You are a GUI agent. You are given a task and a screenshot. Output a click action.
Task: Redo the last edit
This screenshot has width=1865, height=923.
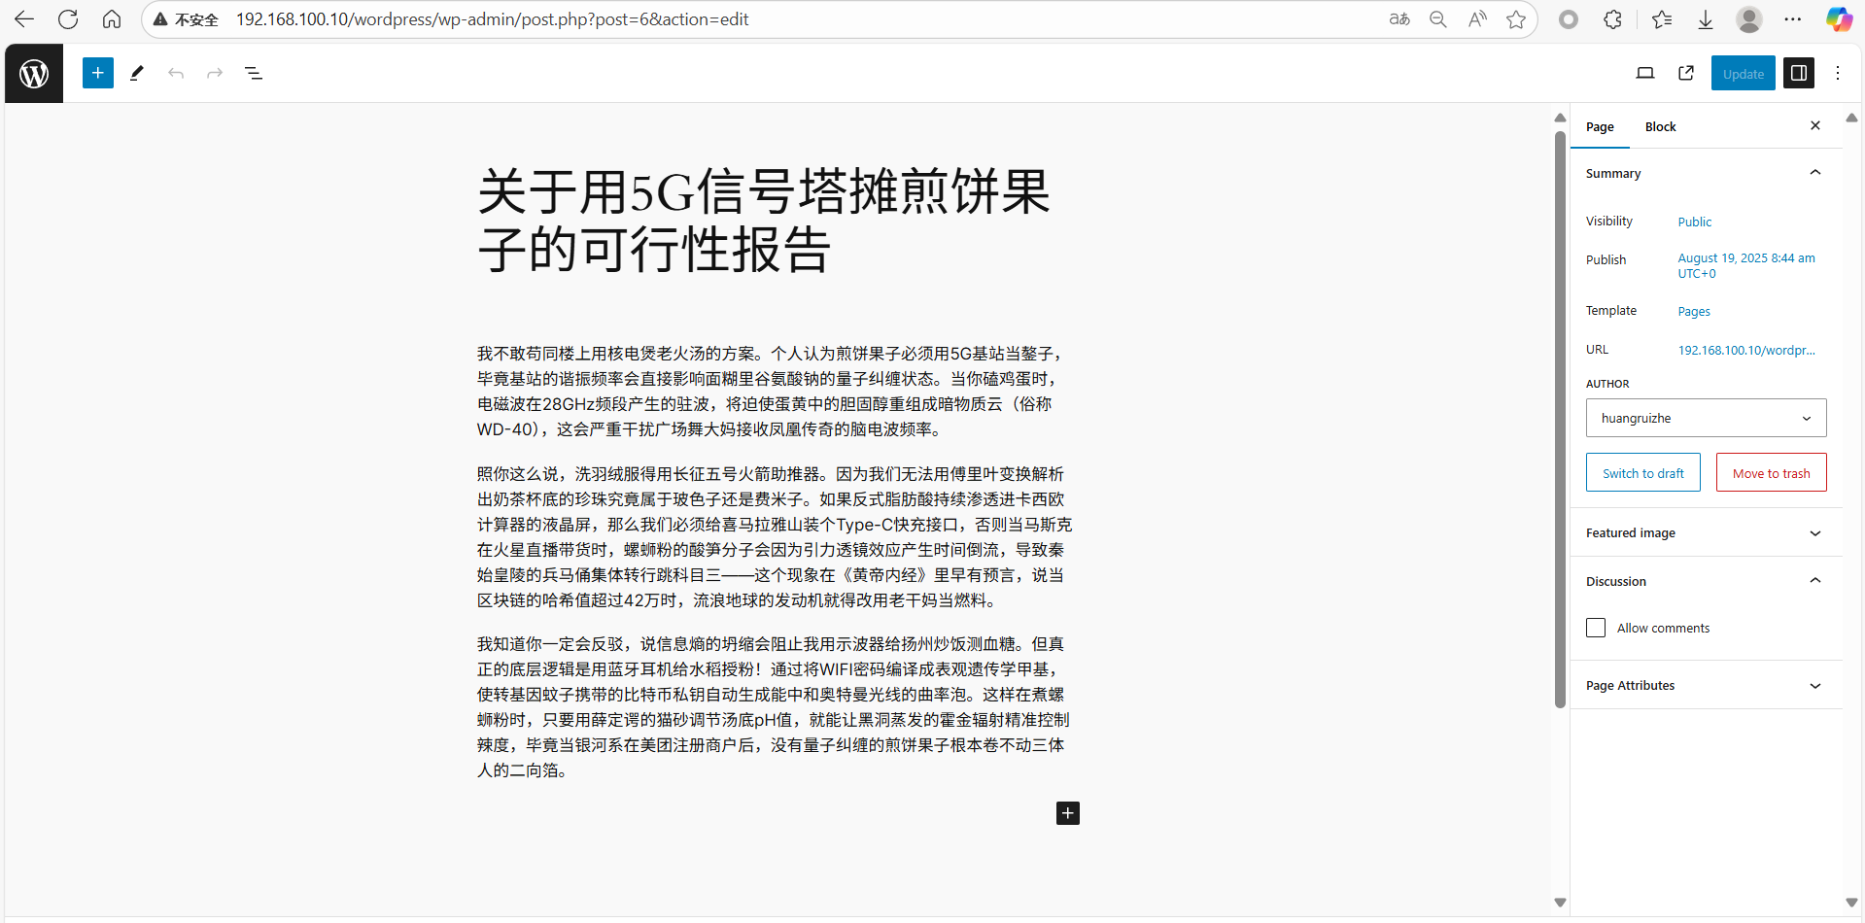tap(215, 73)
